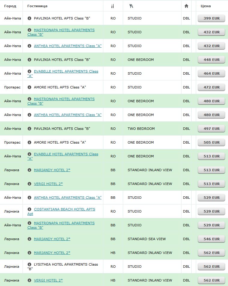Click the room type column header icon

point(131,6)
